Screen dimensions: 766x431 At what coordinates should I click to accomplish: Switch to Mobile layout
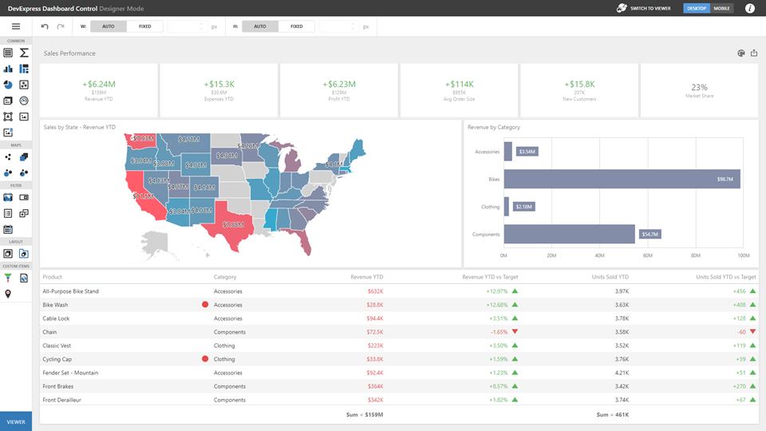(721, 8)
